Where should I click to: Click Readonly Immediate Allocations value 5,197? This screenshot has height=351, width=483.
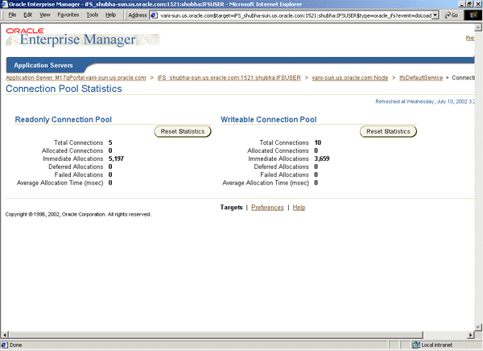pyautogui.click(x=116, y=159)
